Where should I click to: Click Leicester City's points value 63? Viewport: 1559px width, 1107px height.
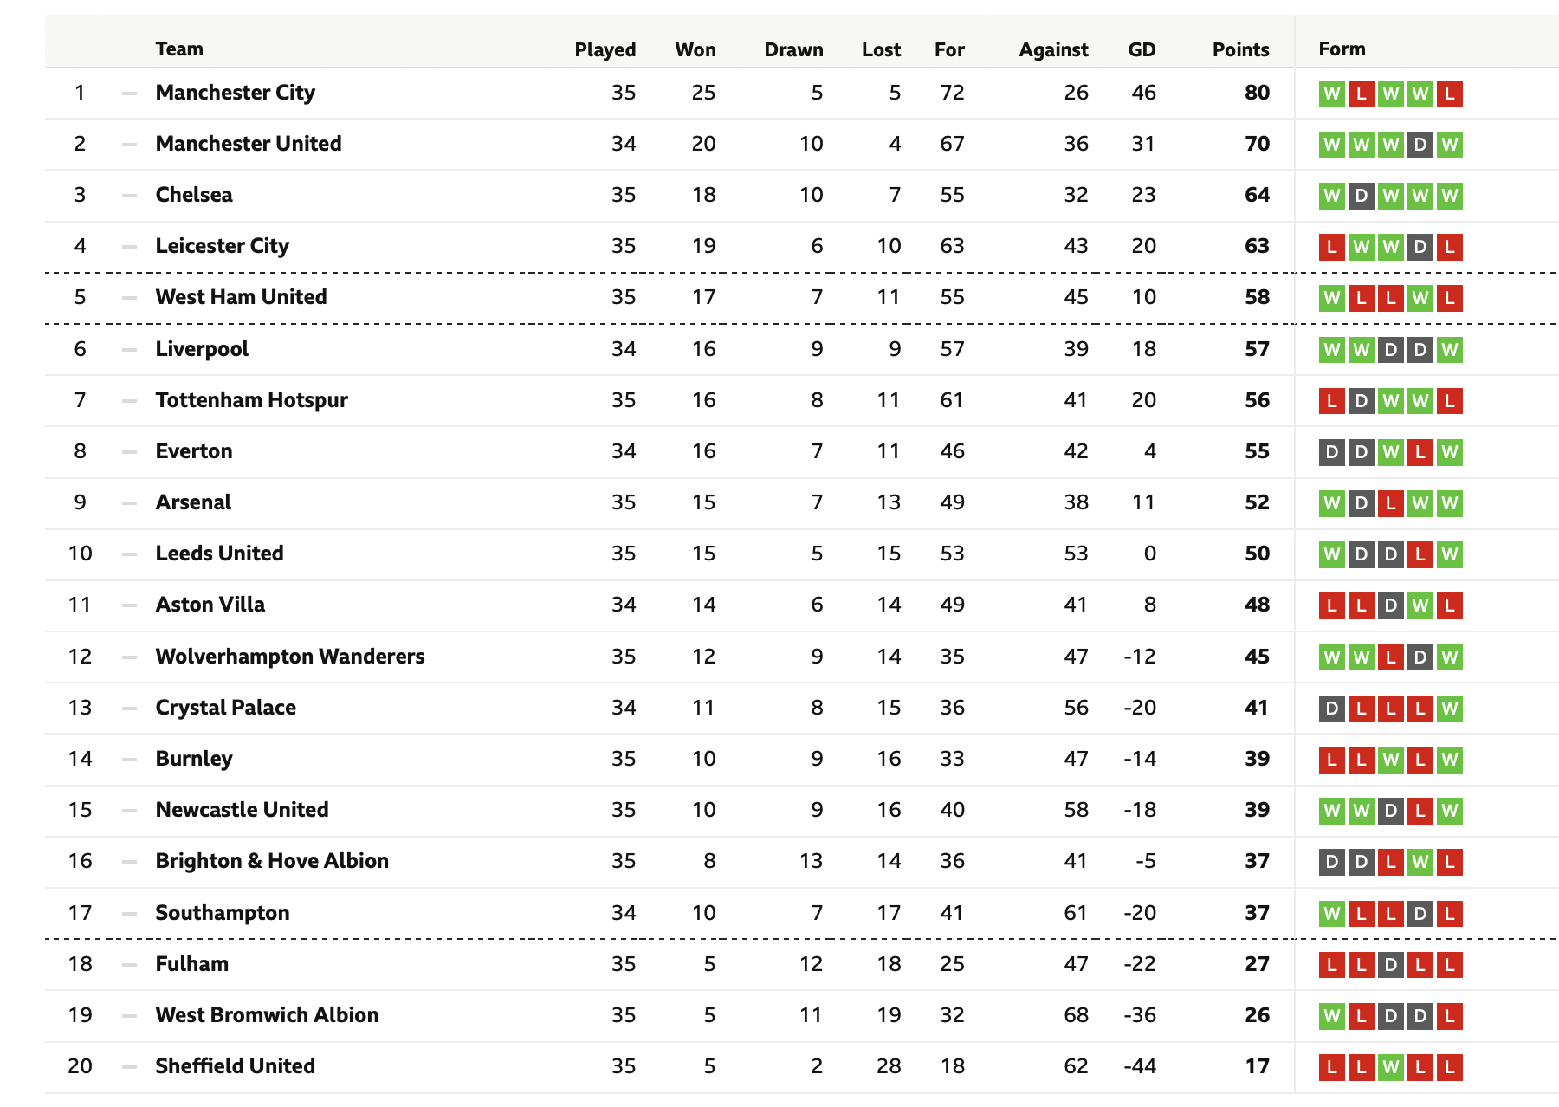pos(1257,247)
